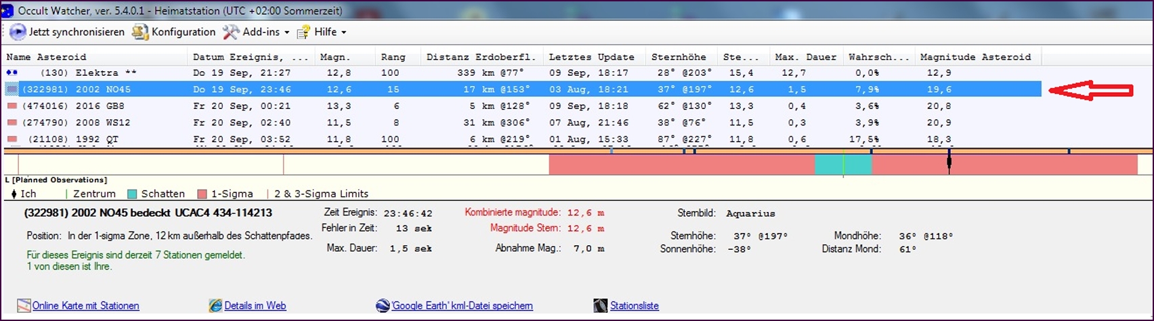This screenshot has width=1154, height=321.
Task: Click the map icon beside Online Karte
Action: pyautogui.click(x=24, y=305)
